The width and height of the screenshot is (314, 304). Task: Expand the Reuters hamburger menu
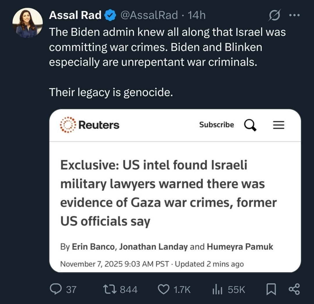[278, 125]
